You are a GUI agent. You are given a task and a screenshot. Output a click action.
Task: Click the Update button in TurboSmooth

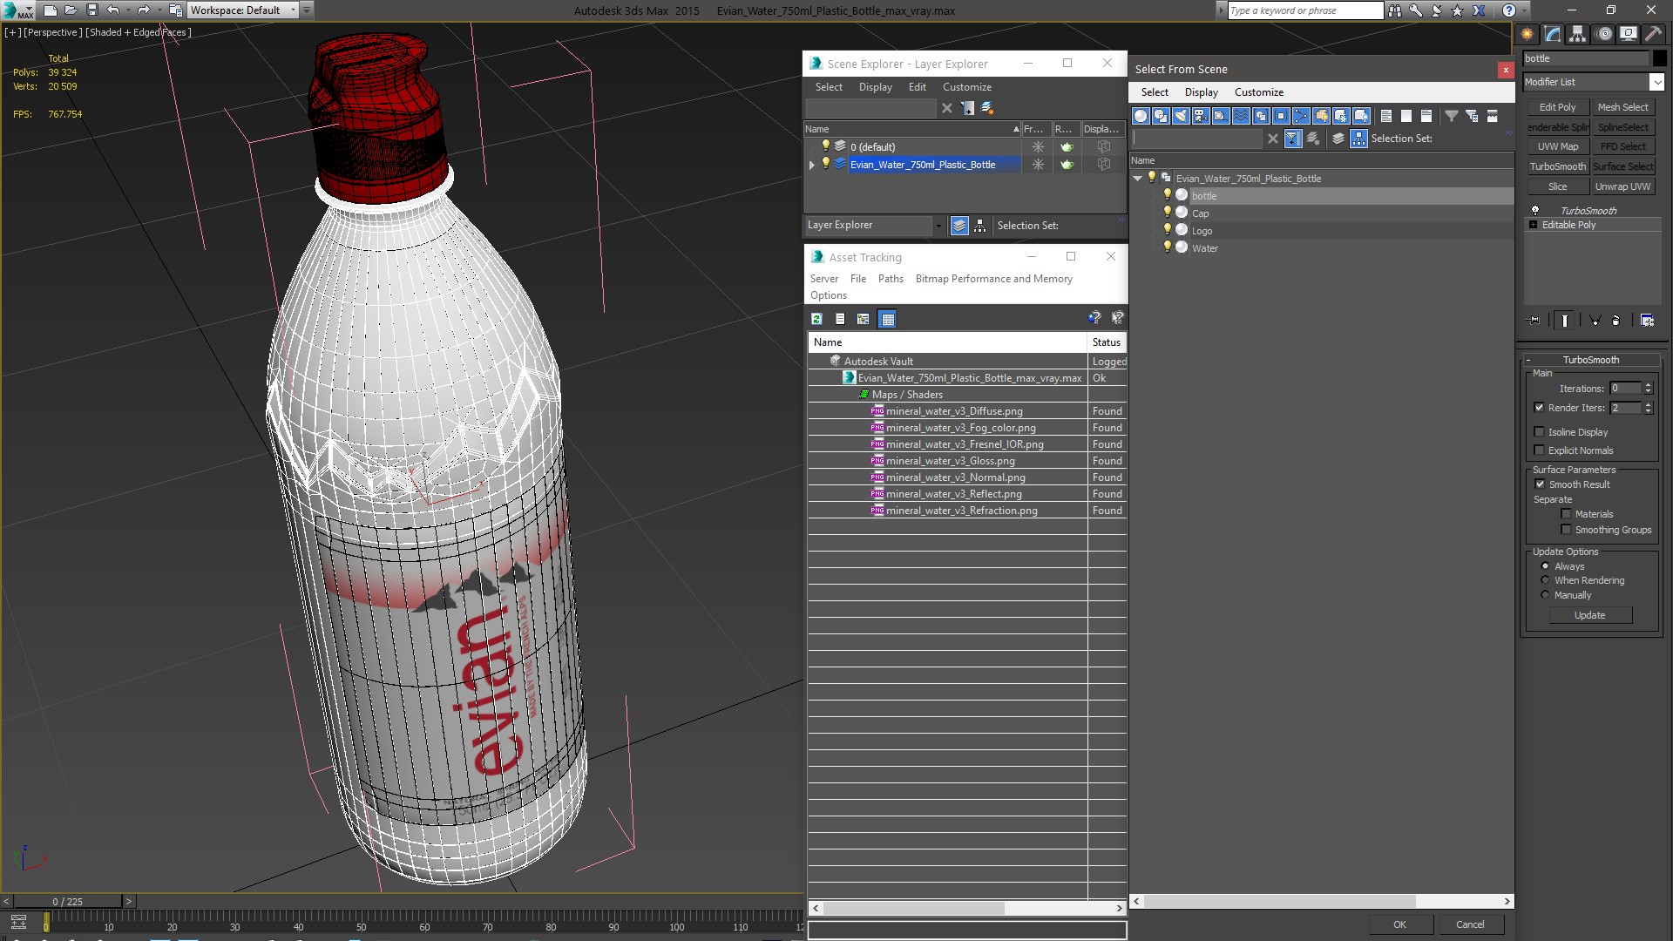pyautogui.click(x=1589, y=615)
